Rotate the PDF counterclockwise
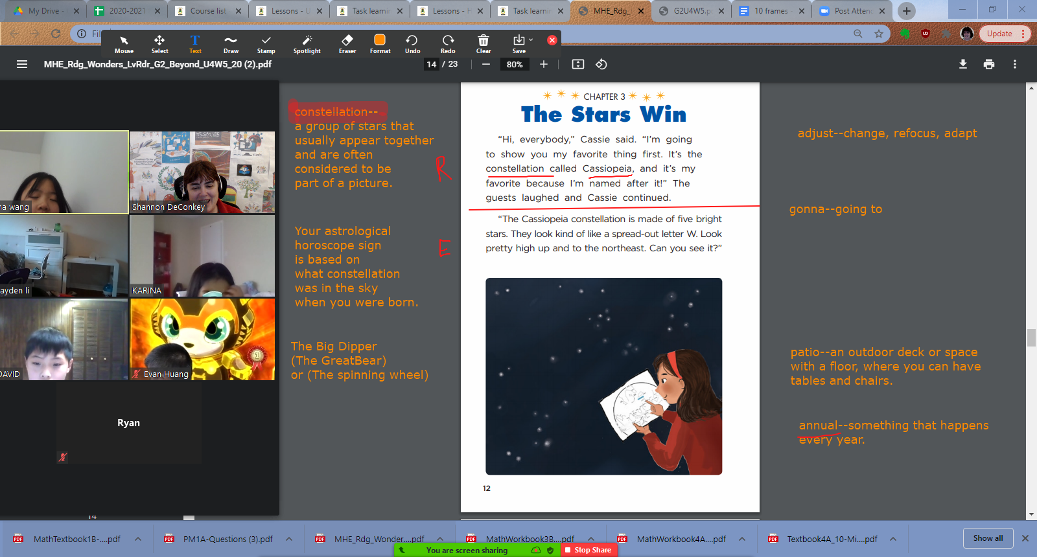 (x=601, y=64)
